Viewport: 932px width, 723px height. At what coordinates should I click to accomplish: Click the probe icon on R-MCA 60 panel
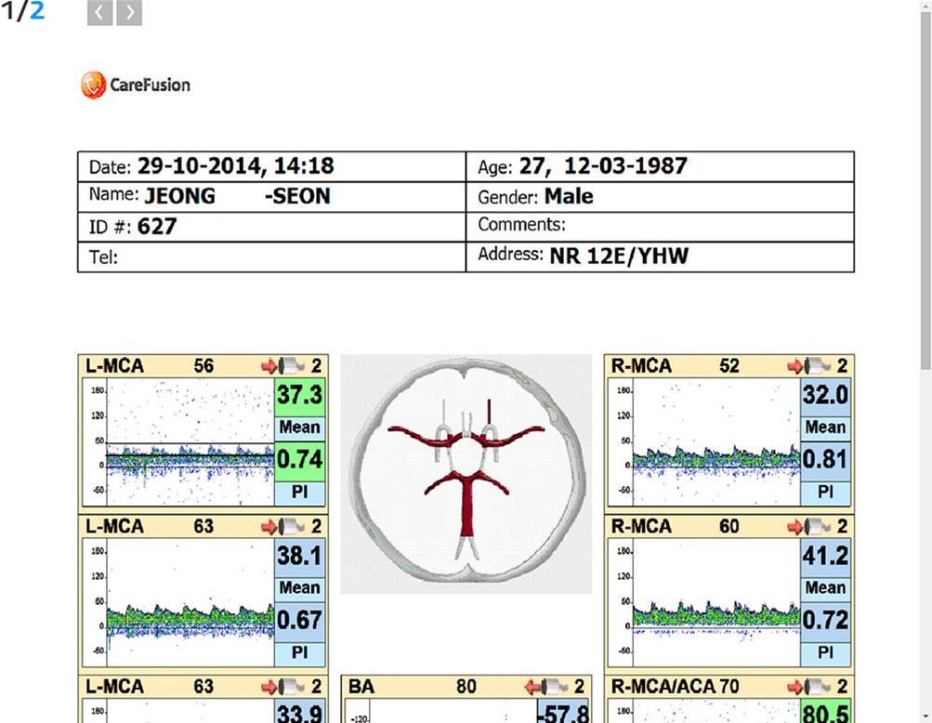pyautogui.click(x=809, y=526)
